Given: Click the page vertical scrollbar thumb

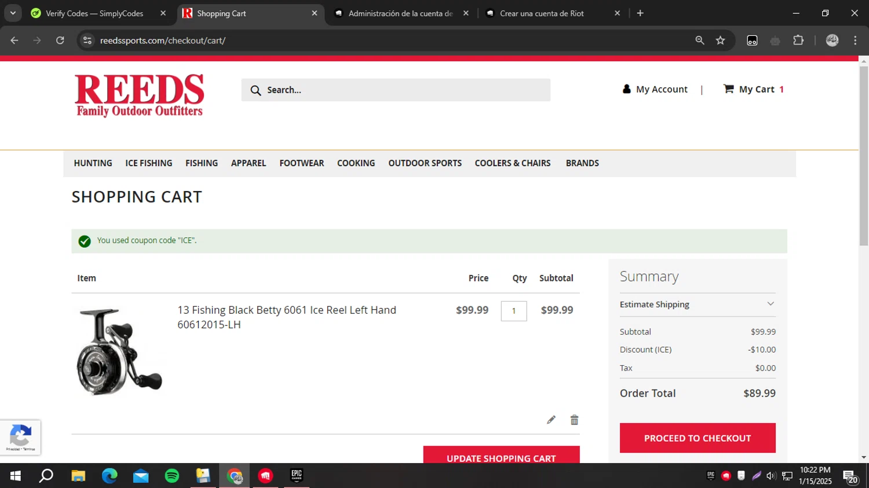Looking at the screenshot, I should pyautogui.click(x=864, y=156).
